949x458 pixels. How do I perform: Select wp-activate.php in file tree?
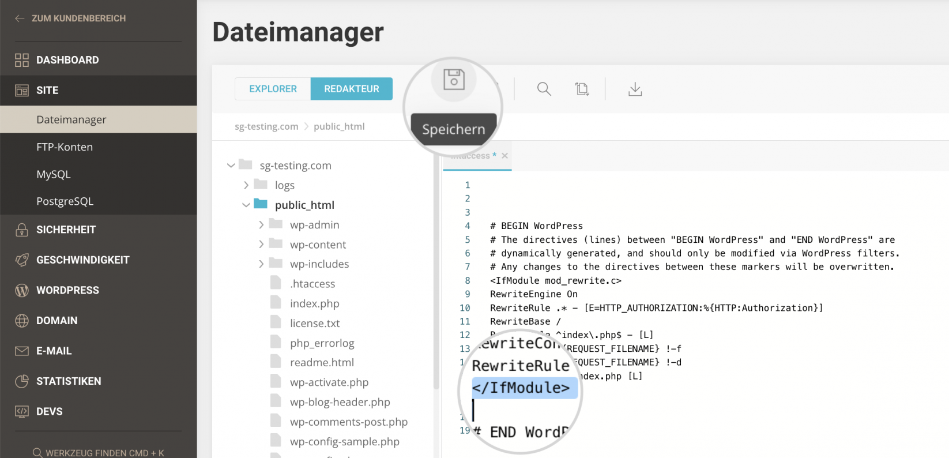pyautogui.click(x=329, y=382)
